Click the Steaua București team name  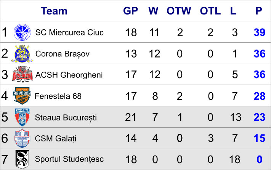[x=66, y=117]
